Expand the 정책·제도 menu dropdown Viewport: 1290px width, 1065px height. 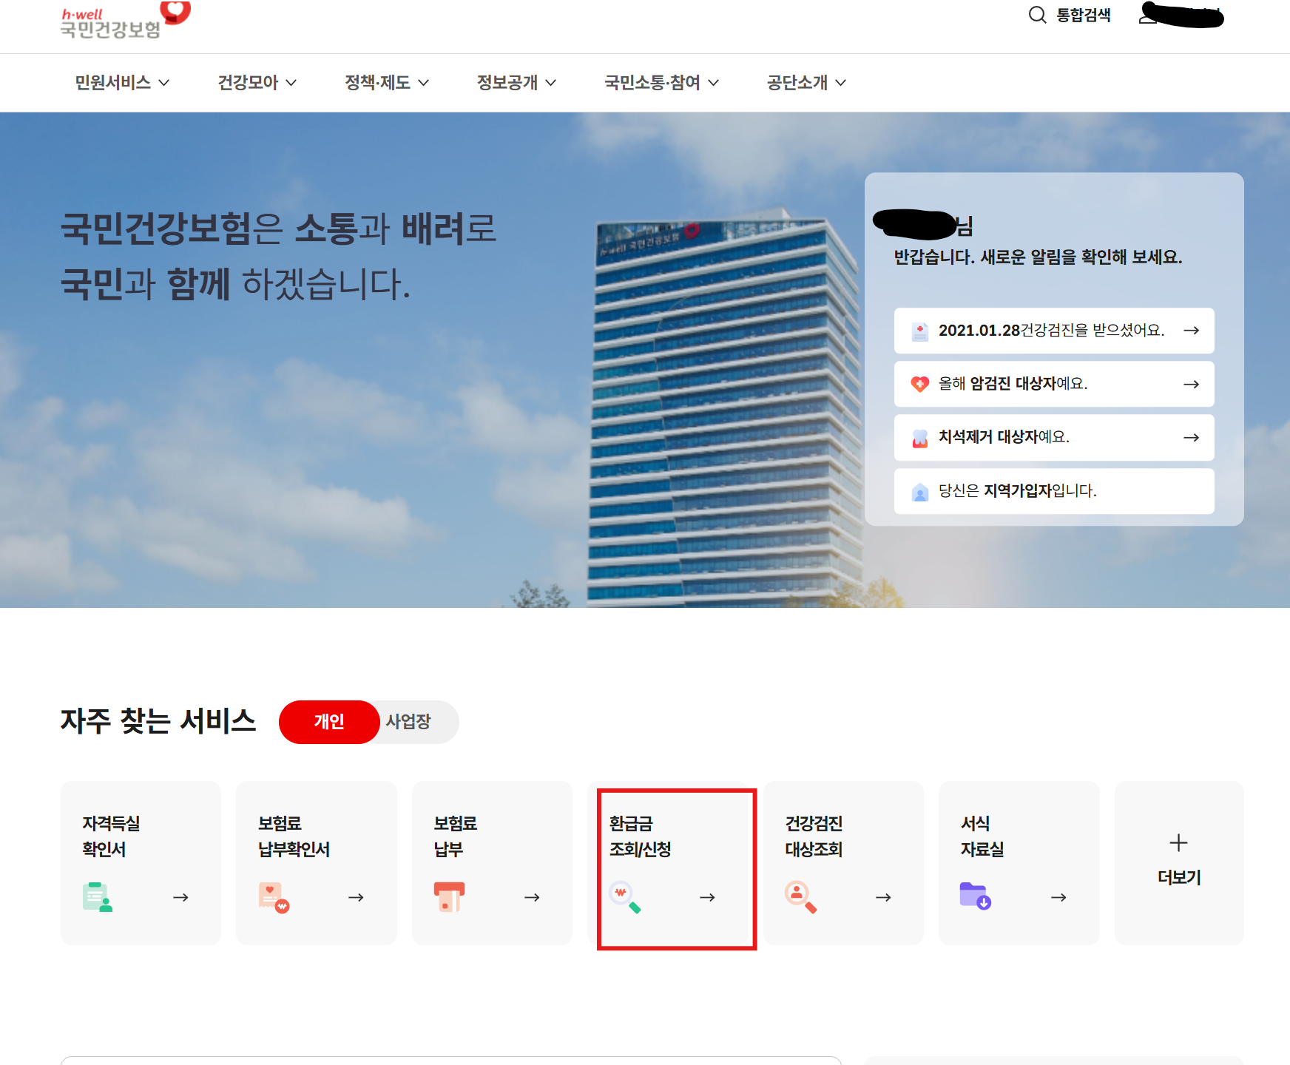(386, 83)
